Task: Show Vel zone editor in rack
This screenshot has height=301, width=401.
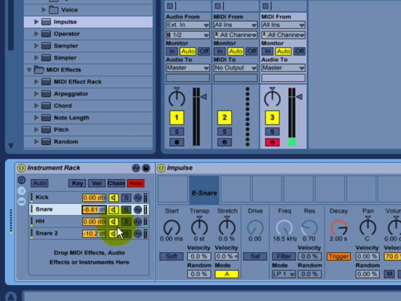Action: coord(97,184)
